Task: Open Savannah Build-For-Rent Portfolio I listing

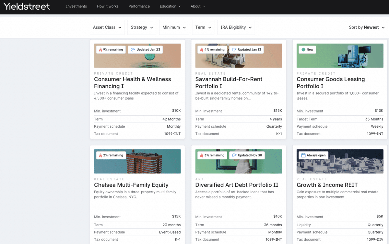Action: tap(229, 83)
